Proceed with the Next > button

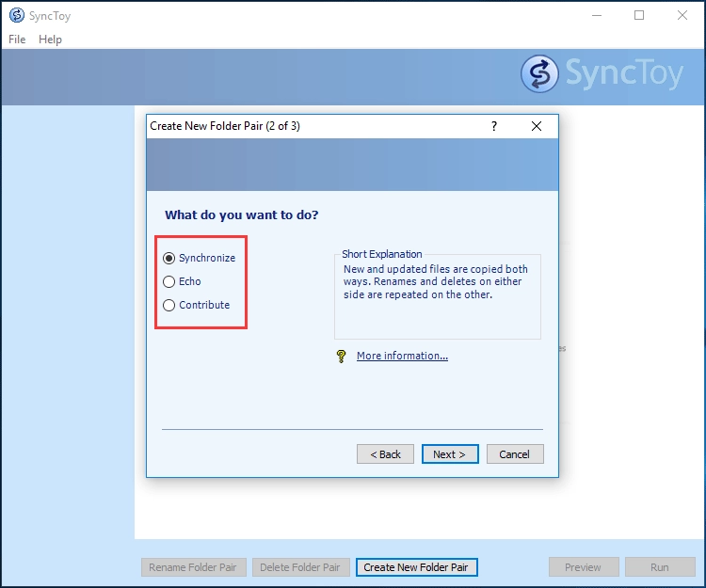450,453
